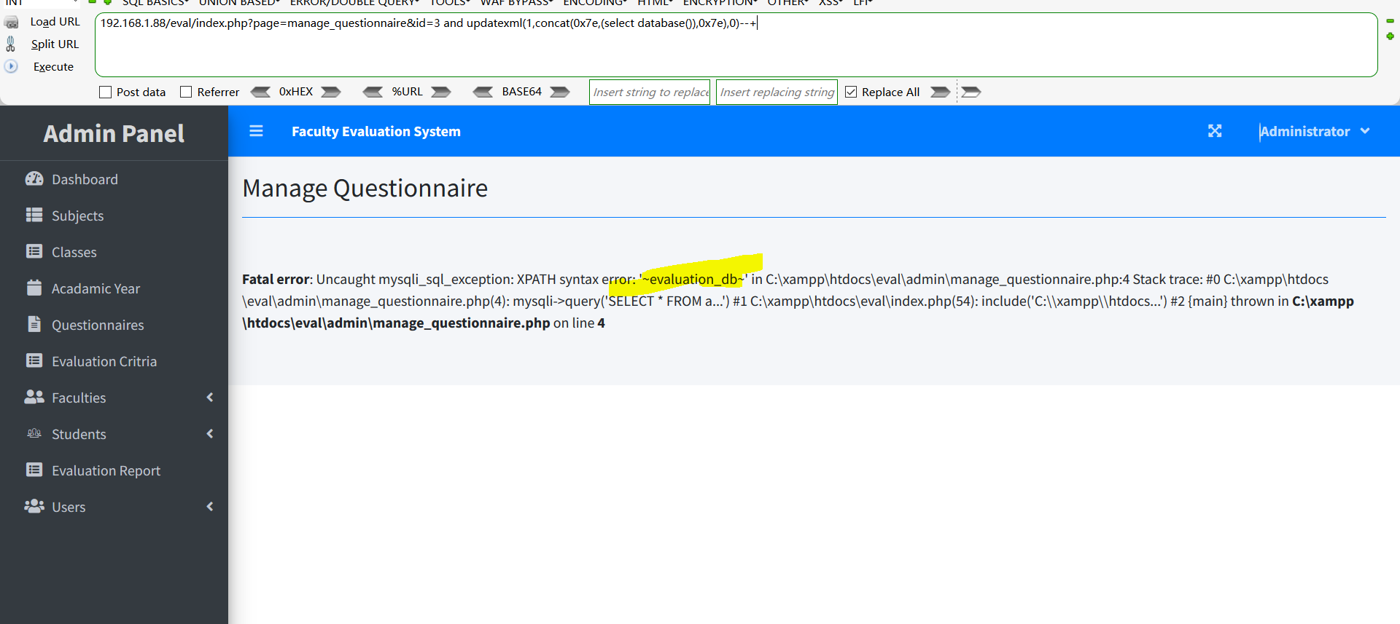Click the highlighted '~evaluation_db~' error text
Viewport: 1400px width, 624px height.
pyautogui.click(x=693, y=280)
